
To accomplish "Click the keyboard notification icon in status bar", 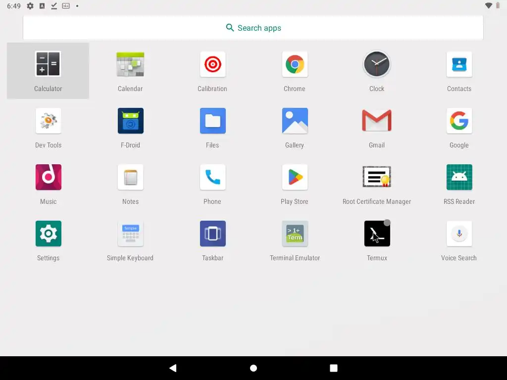I will pyautogui.click(x=66, y=6).
